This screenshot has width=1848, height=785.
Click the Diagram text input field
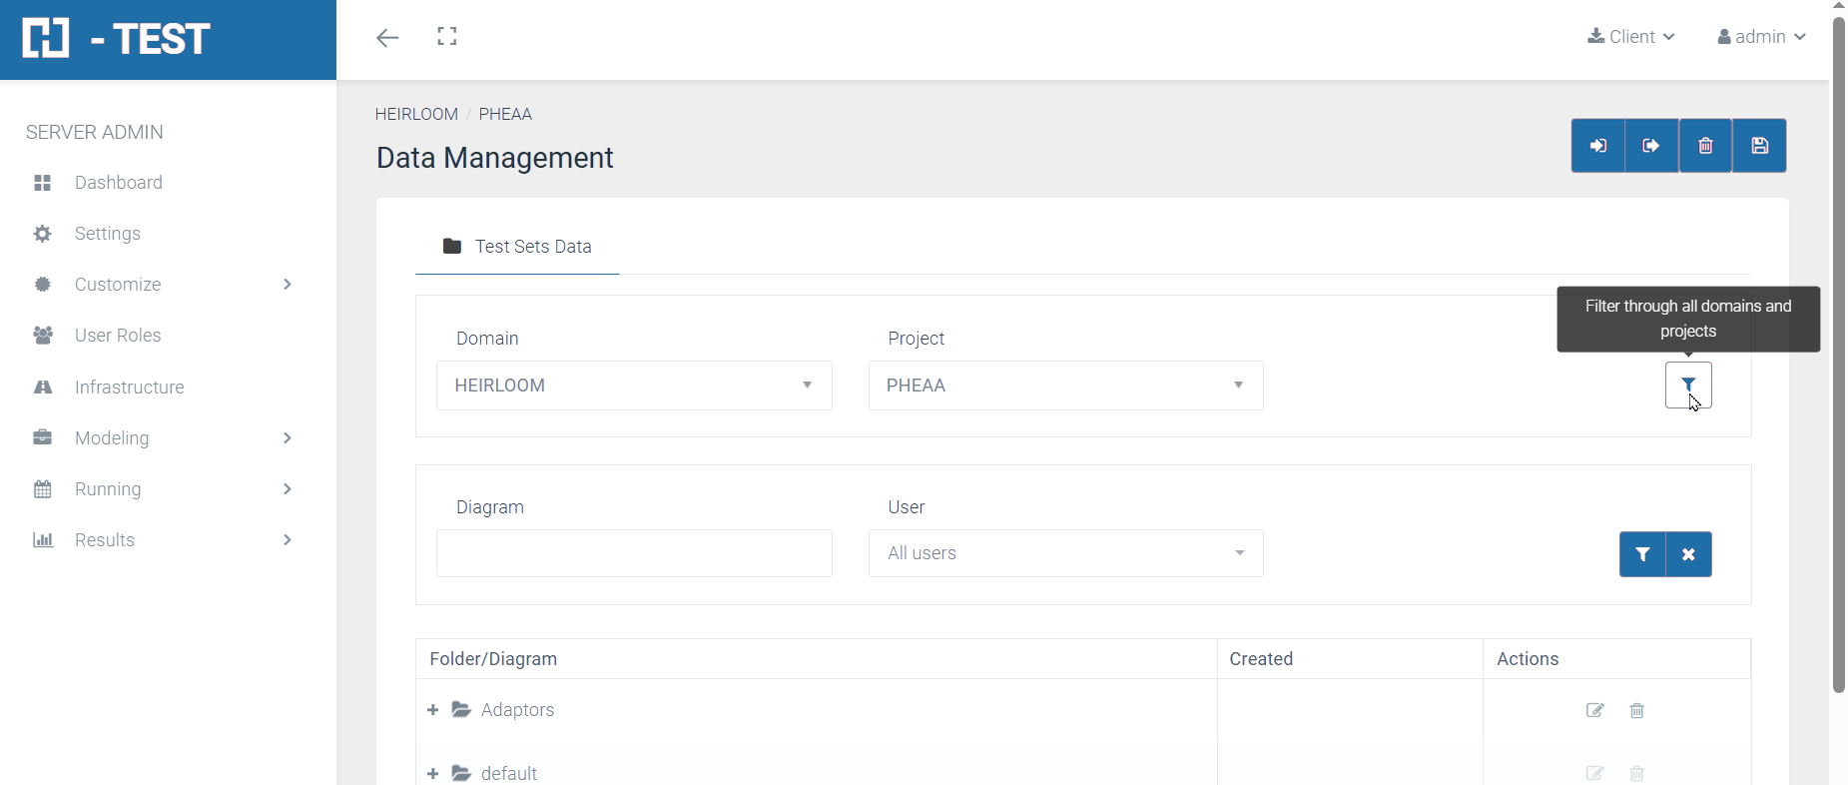click(x=634, y=553)
